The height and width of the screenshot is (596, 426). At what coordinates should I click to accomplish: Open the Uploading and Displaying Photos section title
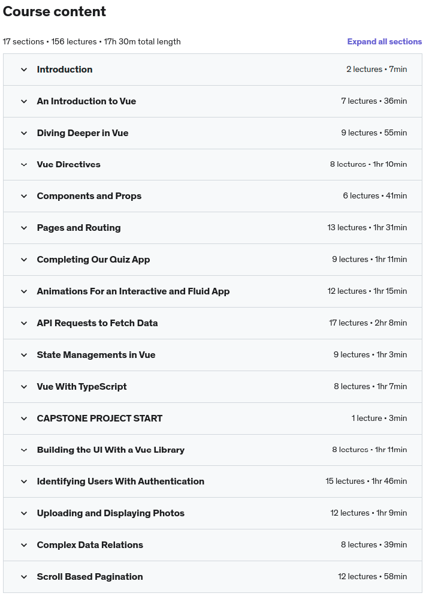pos(110,513)
